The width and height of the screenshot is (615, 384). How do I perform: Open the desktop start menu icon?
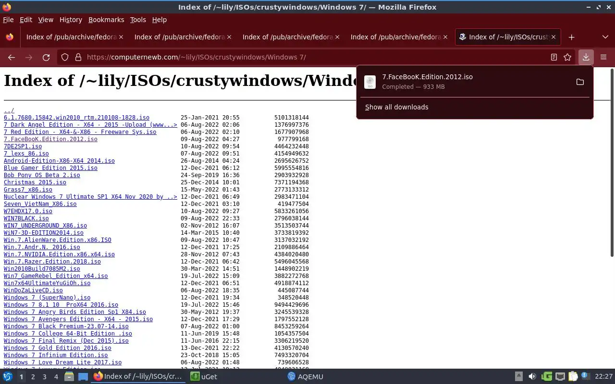(x=8, y=377)
